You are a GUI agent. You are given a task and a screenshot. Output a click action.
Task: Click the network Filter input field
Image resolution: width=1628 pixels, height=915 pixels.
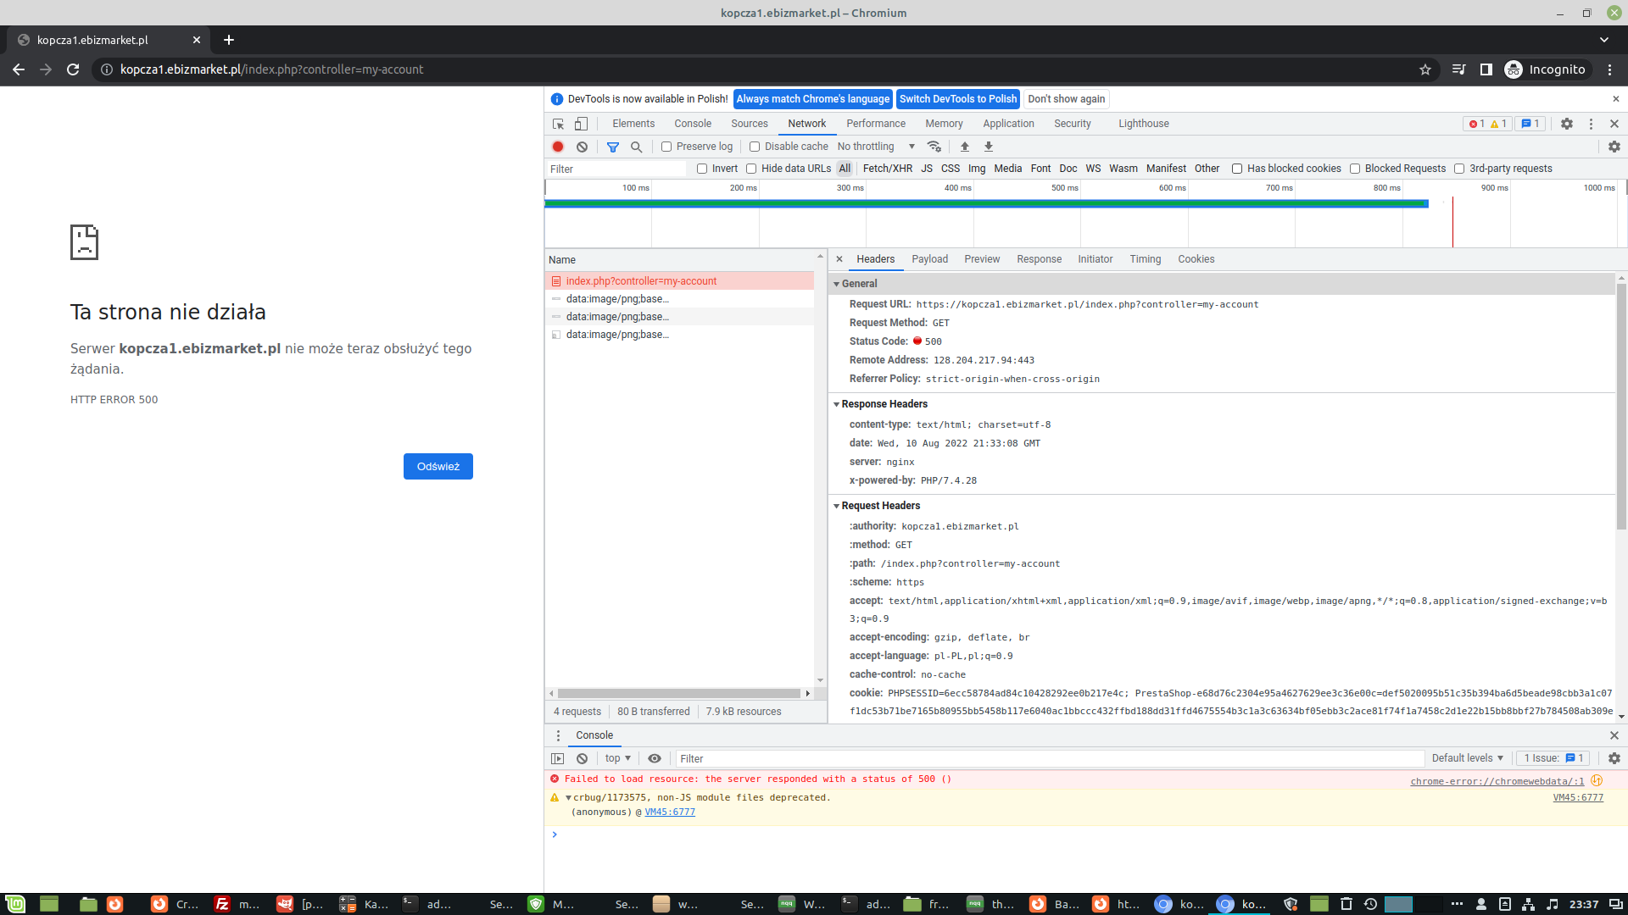pyautogui.click(x=616, y=169)
